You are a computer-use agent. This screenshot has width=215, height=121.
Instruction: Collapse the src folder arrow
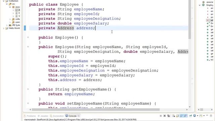click(7, 4)
